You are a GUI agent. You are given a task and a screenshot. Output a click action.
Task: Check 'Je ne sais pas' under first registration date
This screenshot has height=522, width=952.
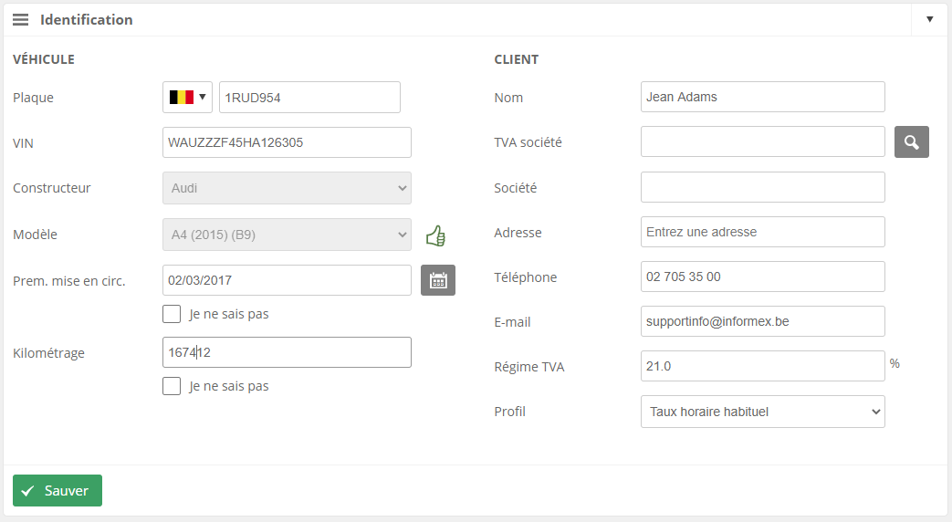click(x=172, y=314)
